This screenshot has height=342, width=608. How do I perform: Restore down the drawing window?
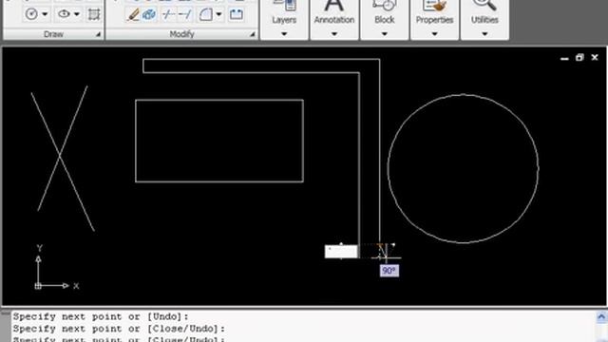[579, 57]
